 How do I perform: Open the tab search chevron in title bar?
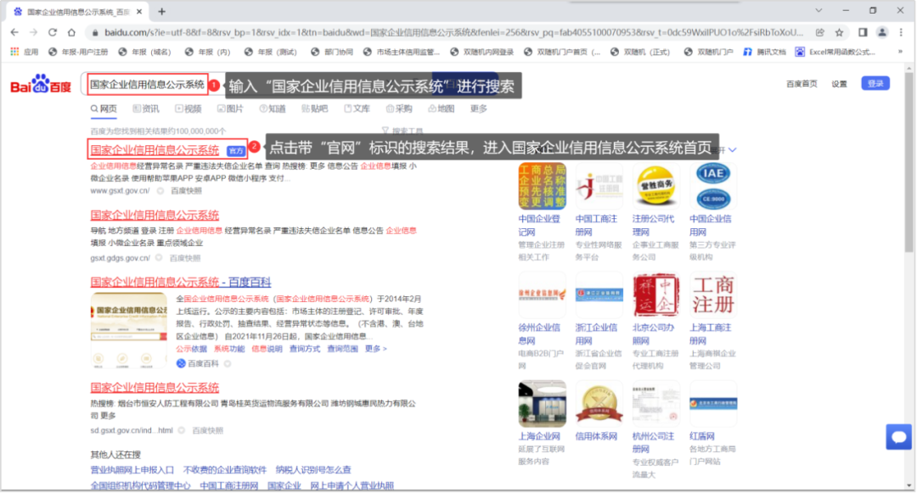coord(819,10)
